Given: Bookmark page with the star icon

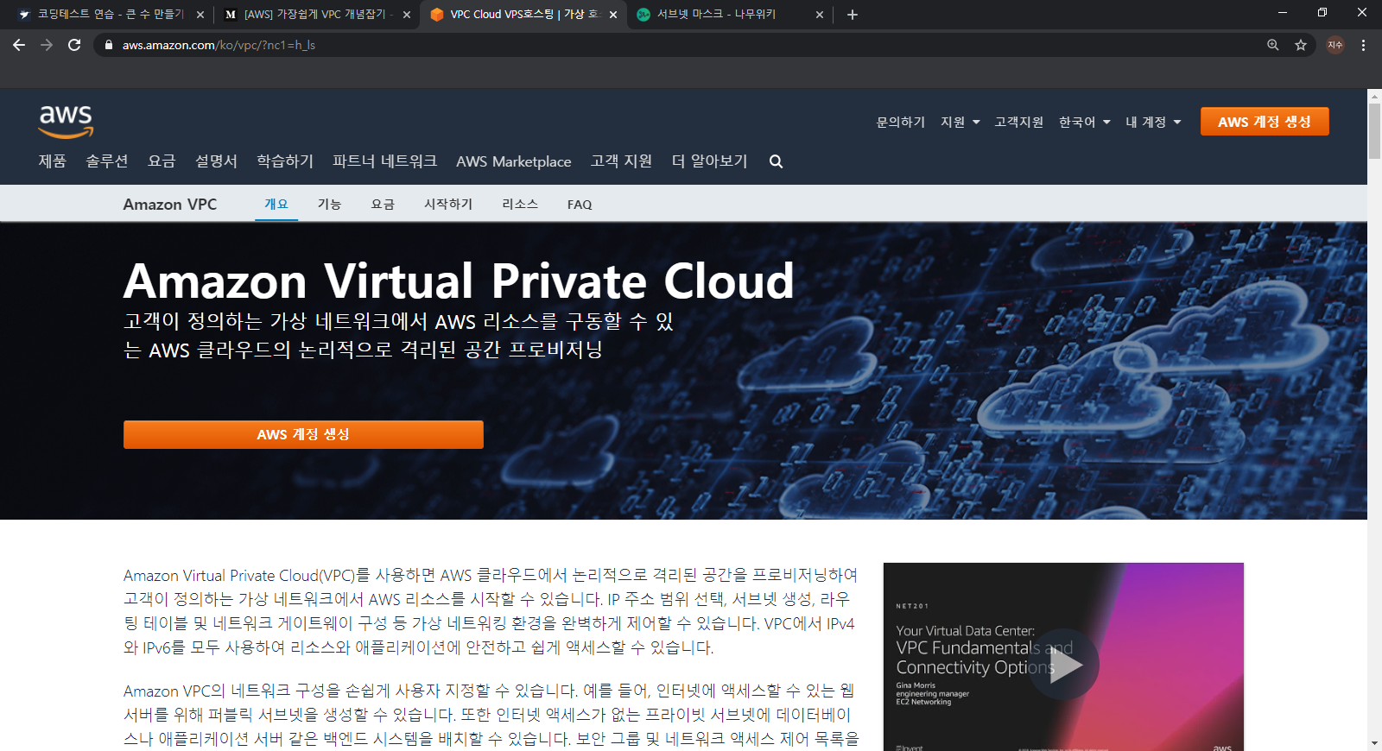Looking at the screenshot, I should tap(1300, 45).
